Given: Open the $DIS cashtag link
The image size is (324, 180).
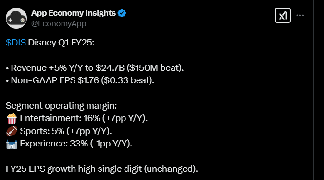Looking at the screenshot, I should click(16, 43).
